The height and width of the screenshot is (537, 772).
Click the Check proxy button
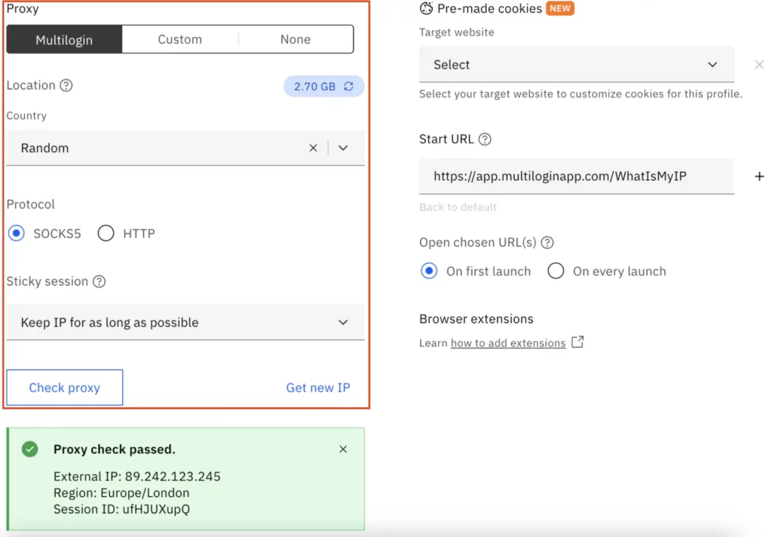(64, 387)
